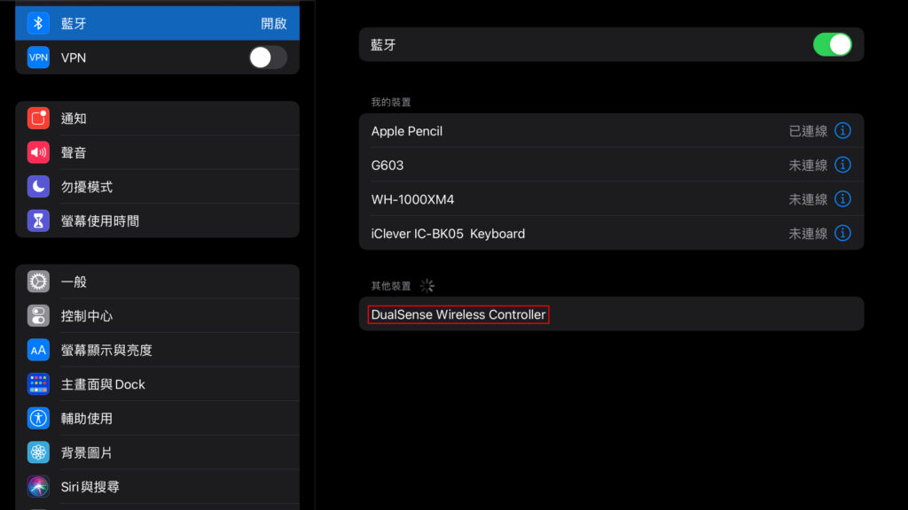Open the 螢幕顯示與亮度 AA icon

pyautogui.click(x=38, y=350)
